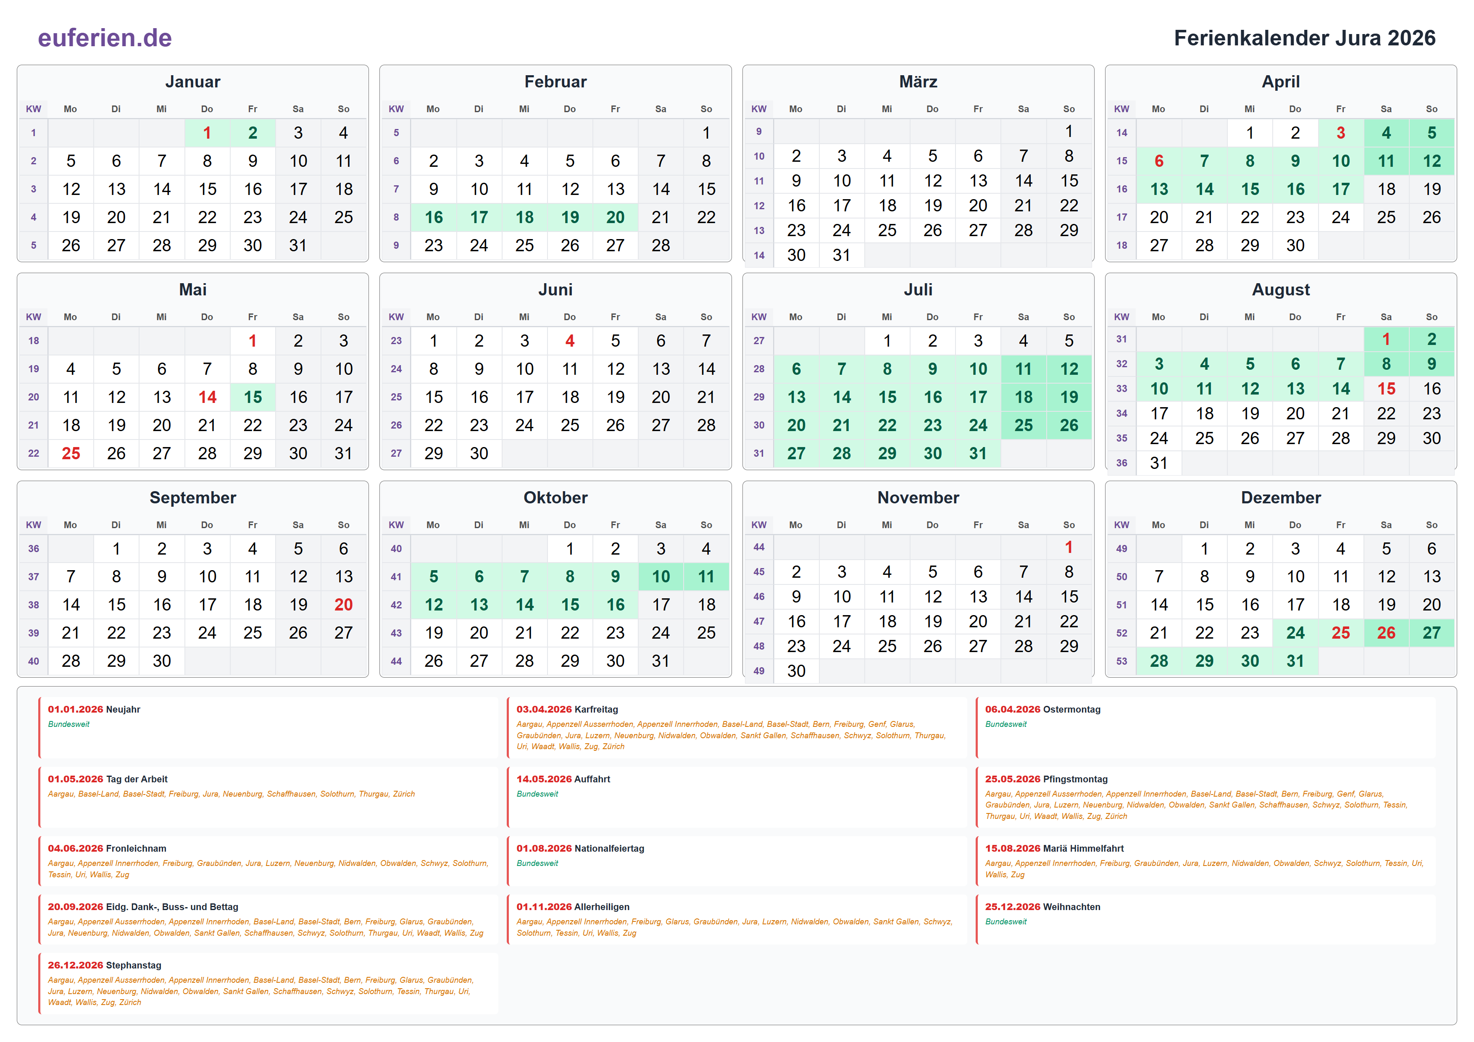Open the 25.12.2026 Weihnachten legend entry
The width and height of the screenshot is (1474, 1042).
click(x=1205, y=919)
